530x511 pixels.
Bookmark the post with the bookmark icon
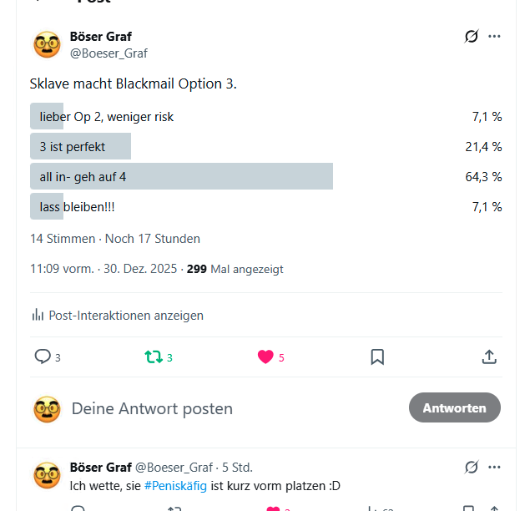pos(377,357)
